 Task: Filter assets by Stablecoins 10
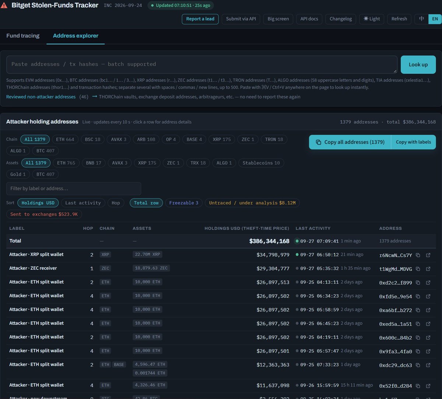pos(261,163)
